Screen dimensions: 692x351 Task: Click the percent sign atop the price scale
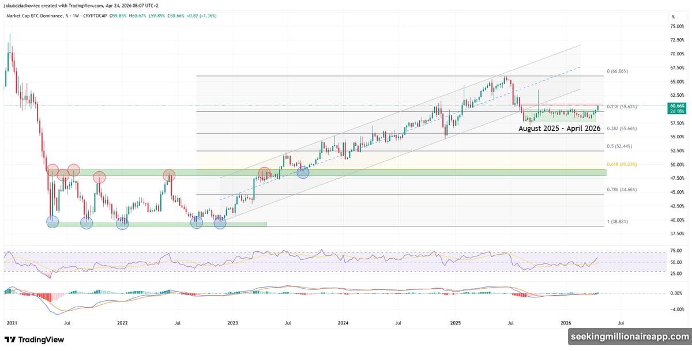(x=674, y=17)
